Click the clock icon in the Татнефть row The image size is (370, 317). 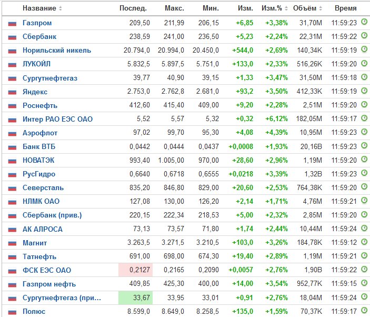364,255
